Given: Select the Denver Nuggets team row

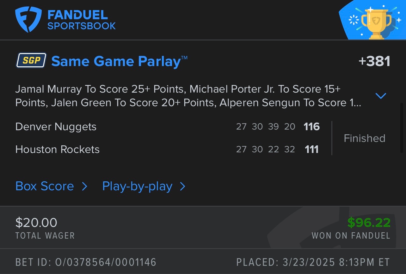Looking at the screenshot, I should (x=56, y=127).
